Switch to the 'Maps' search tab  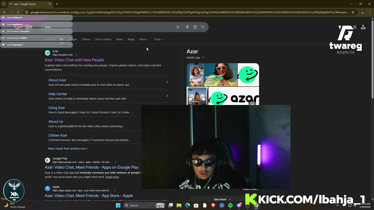tap(131, 39)
